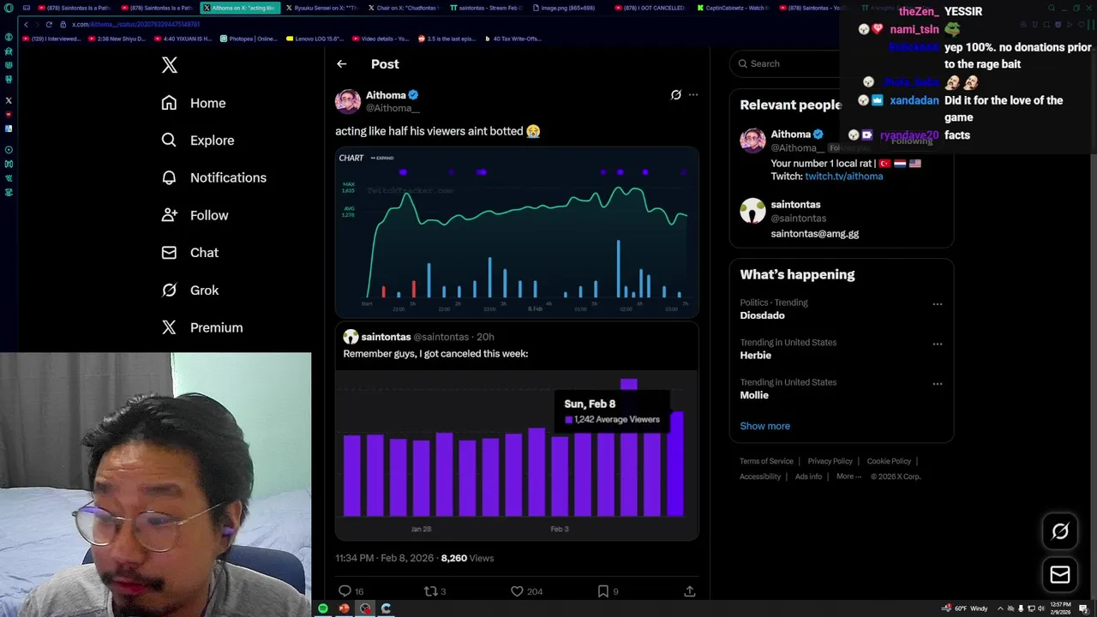Expand the footer More menu
The image size is (1097, 617).
click(848, 476)
